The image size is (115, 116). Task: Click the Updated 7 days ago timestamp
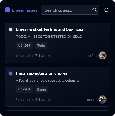tap(36, 56)
